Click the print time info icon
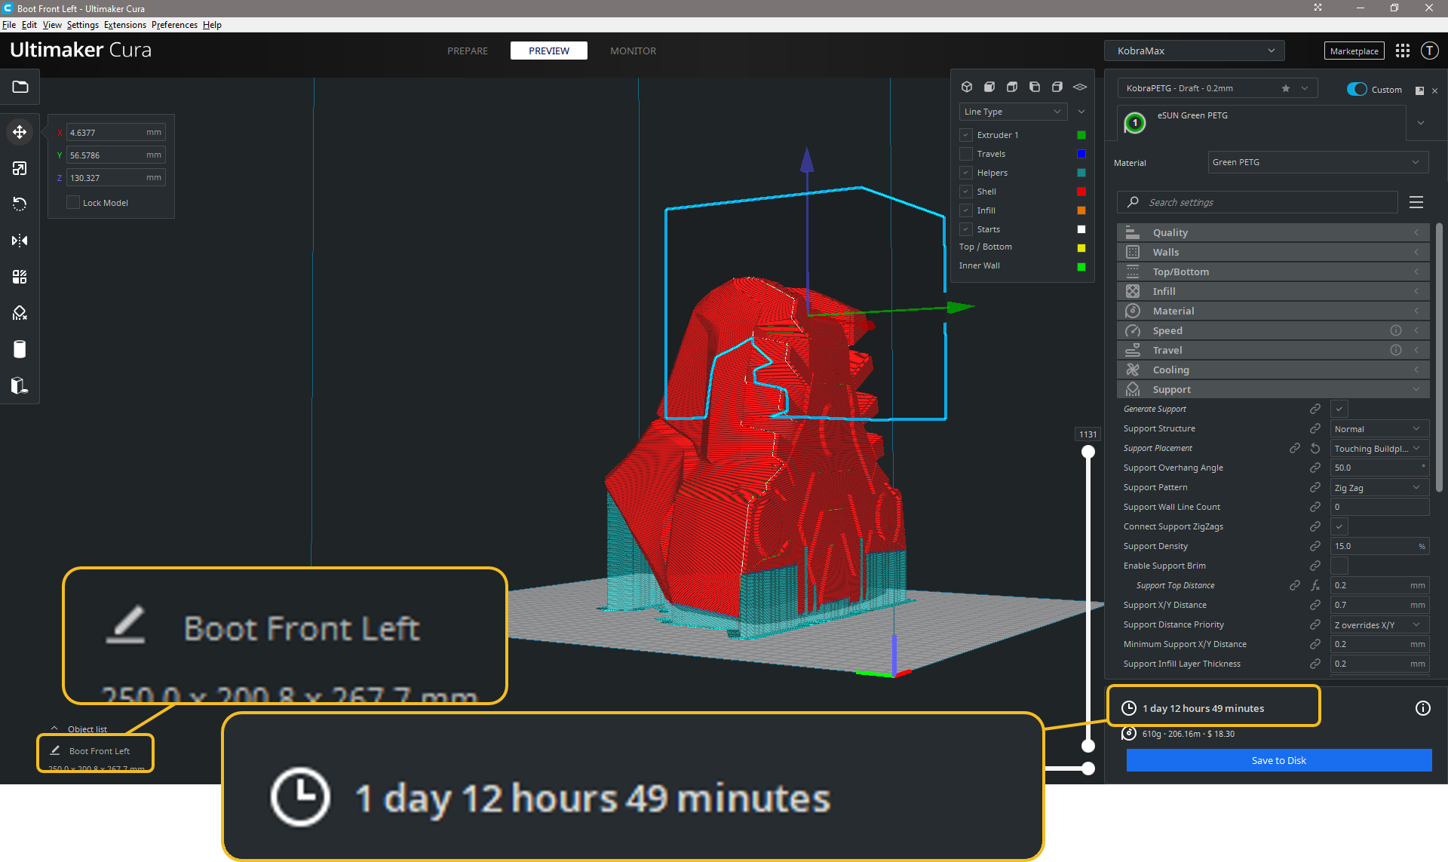The width and height of the screenshot is (1448, 862). 1423,708
